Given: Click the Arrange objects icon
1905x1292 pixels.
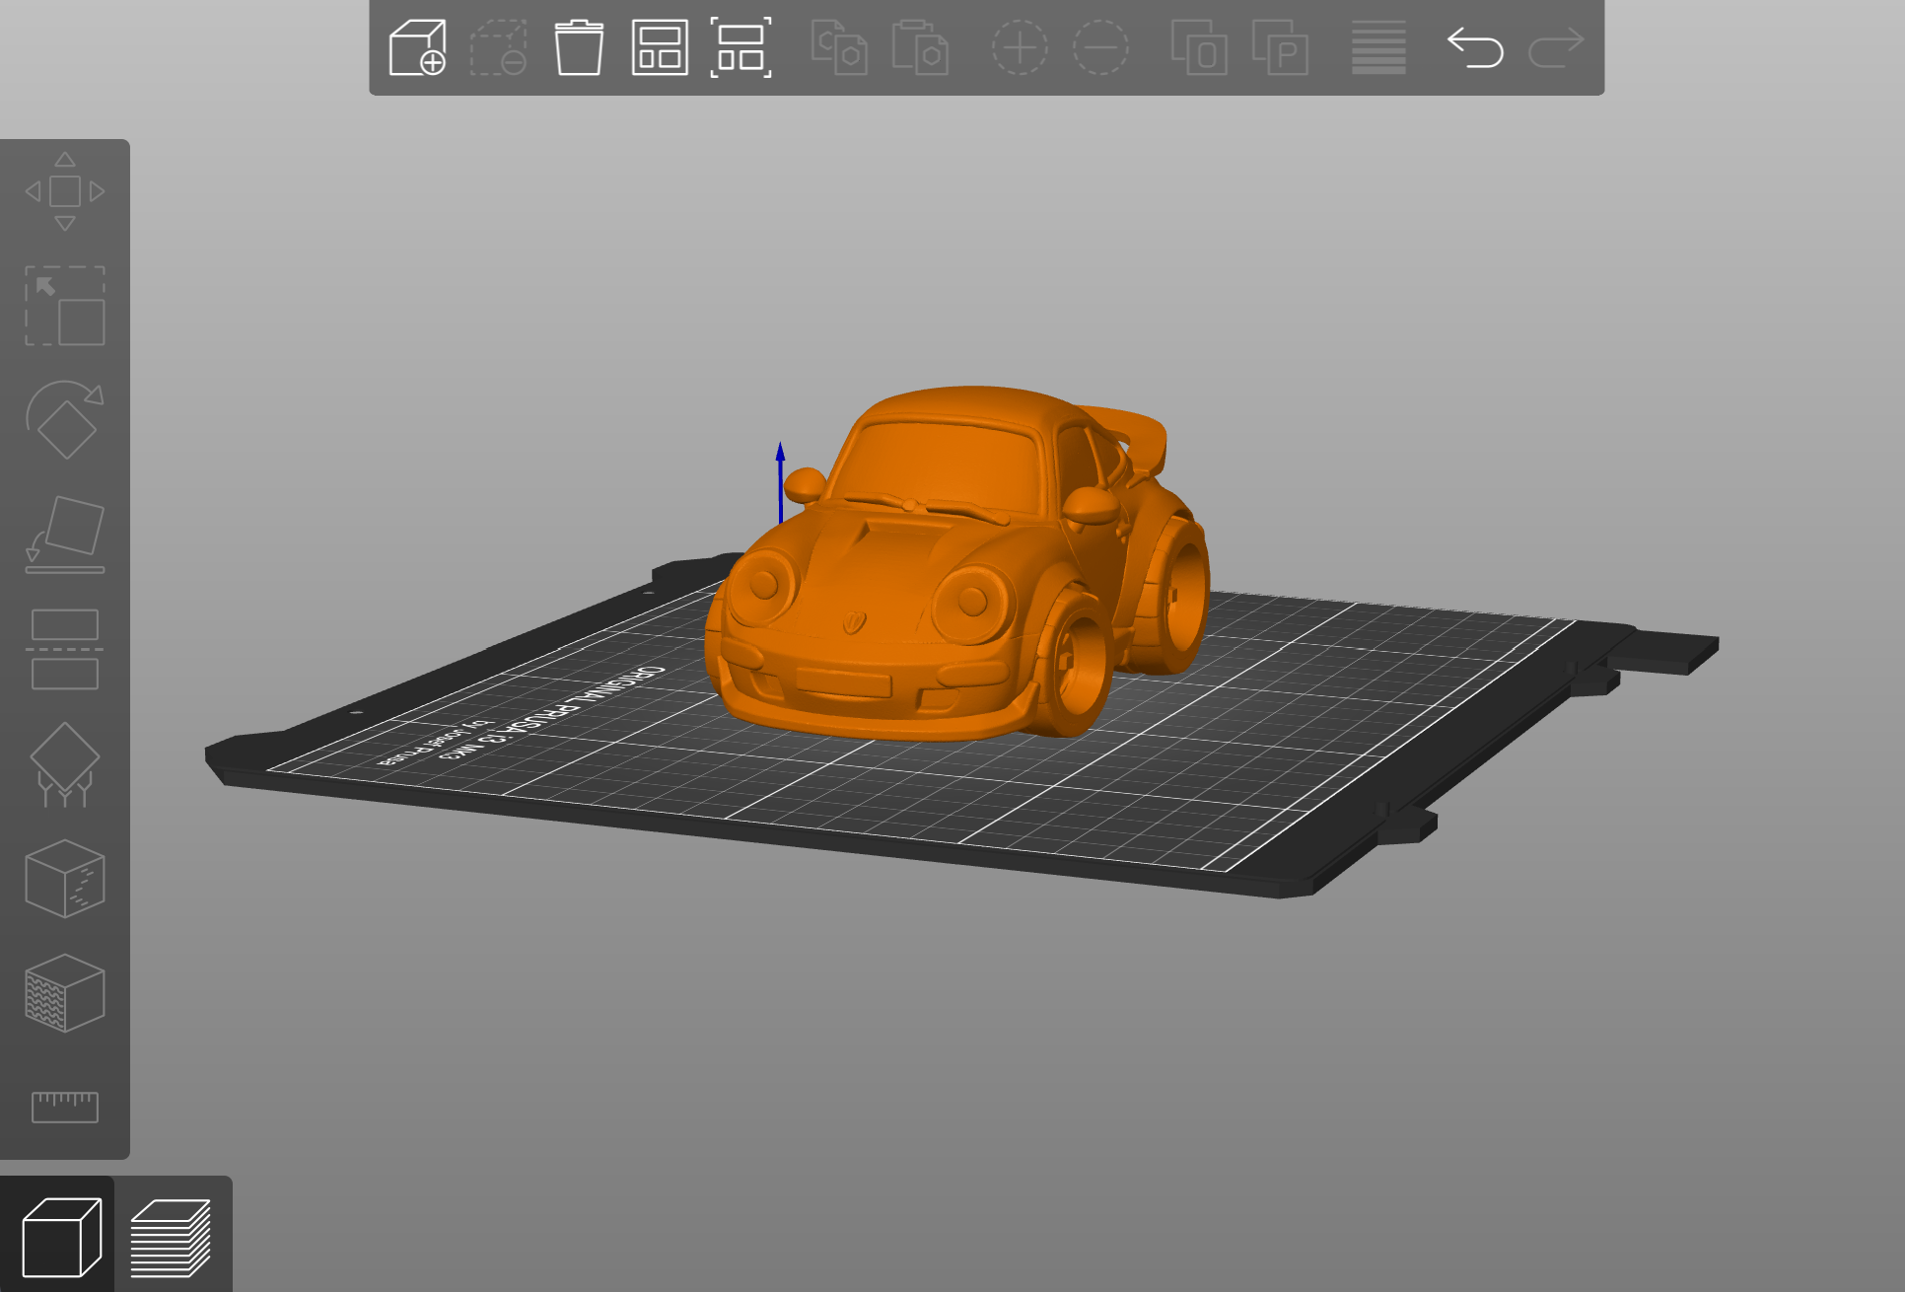Looking at the screenshot, I should point(660,47).
